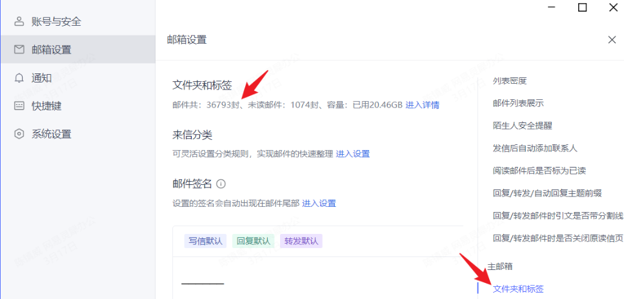This screenshot has width=624, height=299.
Task: Open 进入详情 link under 文件夹和标签
Action: pos(422,106)
